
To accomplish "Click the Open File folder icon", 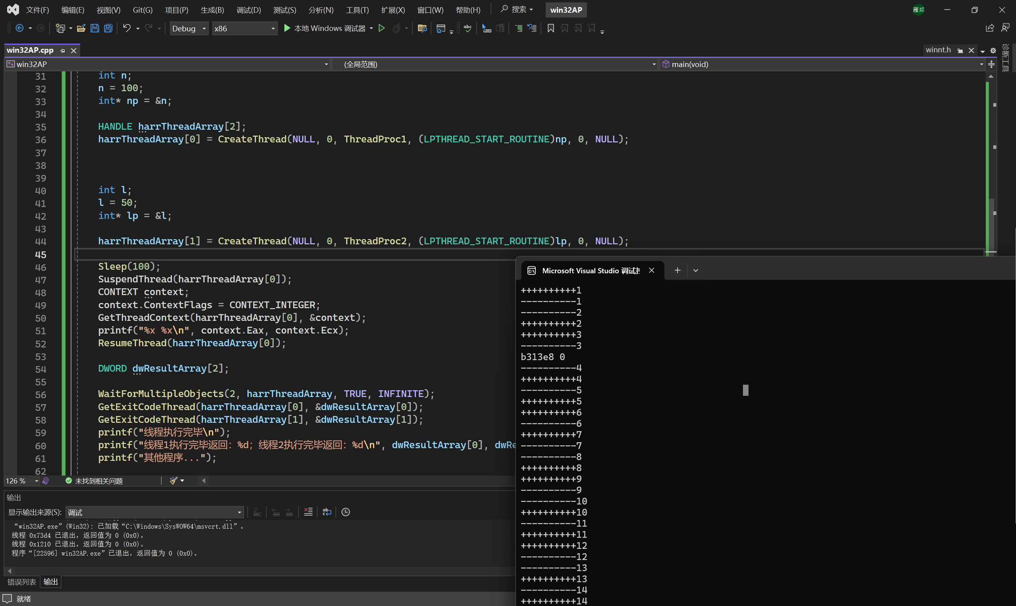I will (x=81, y=28).
